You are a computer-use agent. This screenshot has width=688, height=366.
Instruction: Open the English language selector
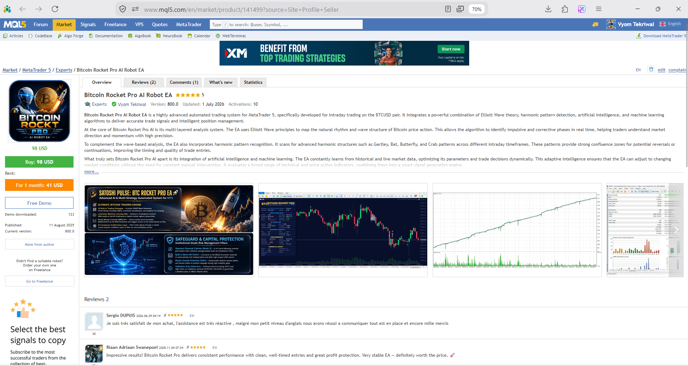pyautogui.click(x=670, y=24)
